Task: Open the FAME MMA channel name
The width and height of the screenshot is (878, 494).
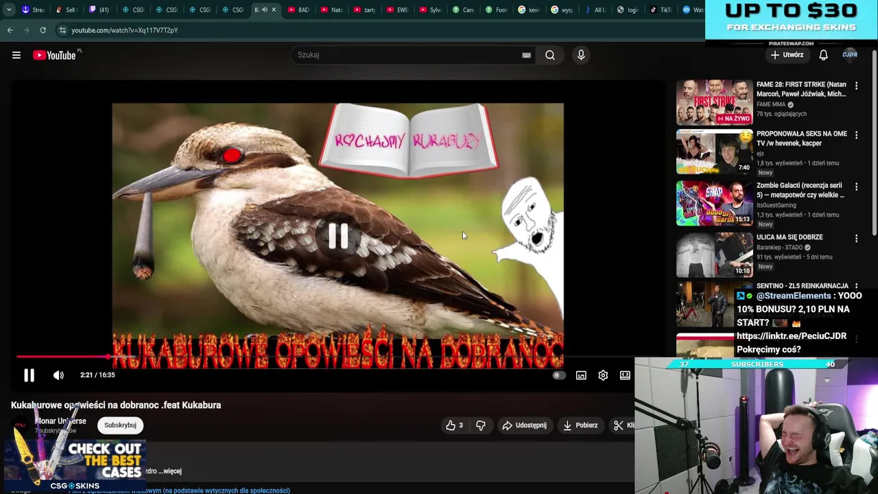Action: [771, 104]
